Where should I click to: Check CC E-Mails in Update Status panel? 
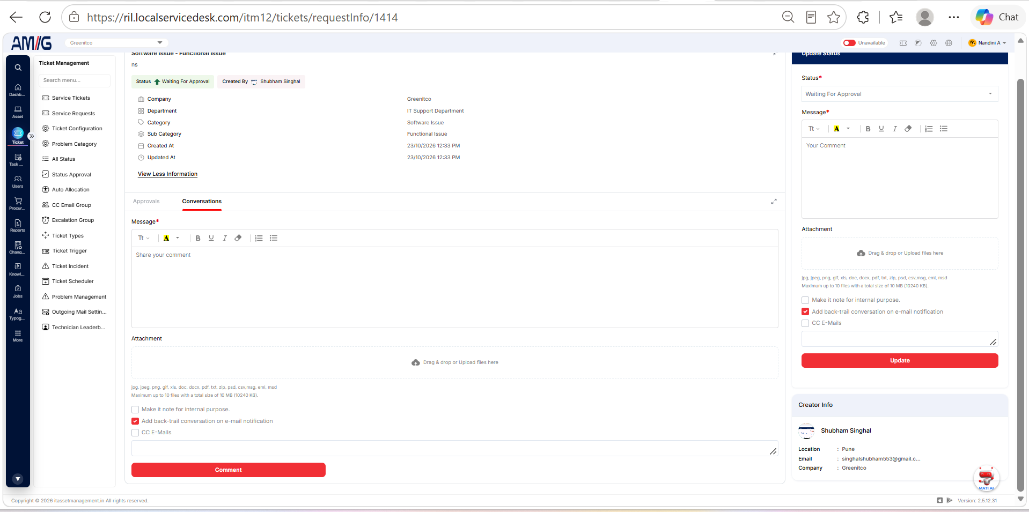(805, 323)
